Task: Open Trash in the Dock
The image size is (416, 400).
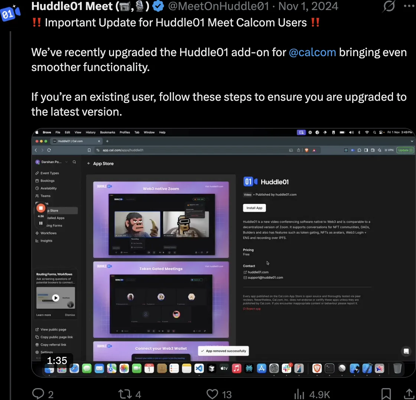Action: point(397,368)
